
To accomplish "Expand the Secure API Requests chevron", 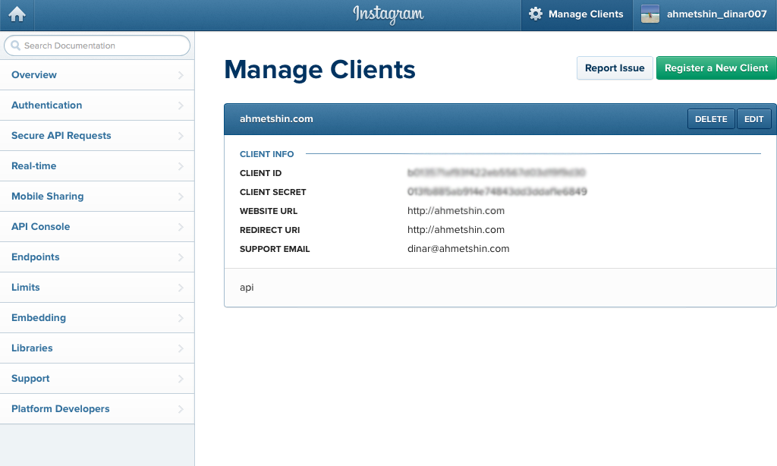I will (x=181, y=136).
